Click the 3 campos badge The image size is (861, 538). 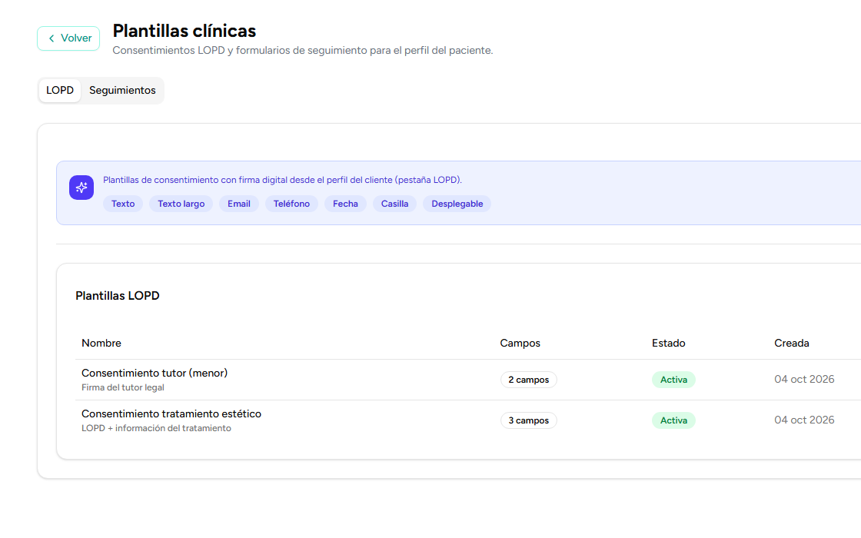pyautogui.click(x=529, y=420)
